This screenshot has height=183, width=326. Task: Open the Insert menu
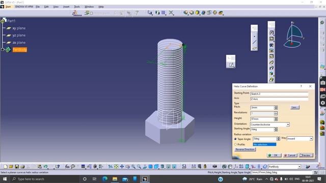coord(66,7)
